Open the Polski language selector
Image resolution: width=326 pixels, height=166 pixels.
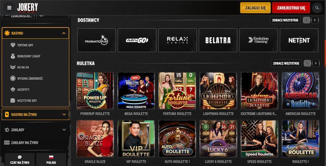tap(51, 159)
